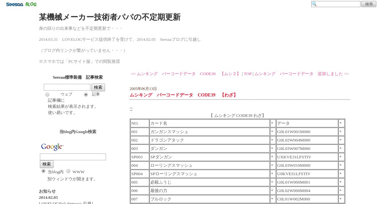The width and height of the screenshot is (389, 204).
Task: Focus the Seesaa article search text box
Action: (67, 87)
